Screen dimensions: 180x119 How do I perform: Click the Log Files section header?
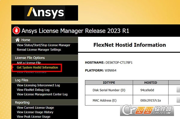pyautogui.click(x=45, y=80)
